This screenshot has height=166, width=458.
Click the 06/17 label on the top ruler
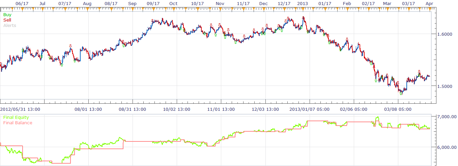click(x=22, y=3)
